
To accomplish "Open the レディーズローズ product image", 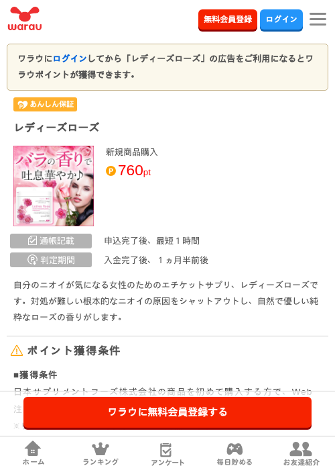I will (x=54, y=186).
